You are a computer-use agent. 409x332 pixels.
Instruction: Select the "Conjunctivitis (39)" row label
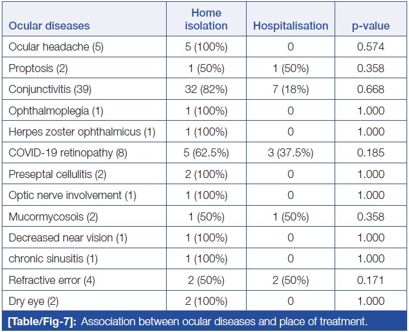pos(50,89)
